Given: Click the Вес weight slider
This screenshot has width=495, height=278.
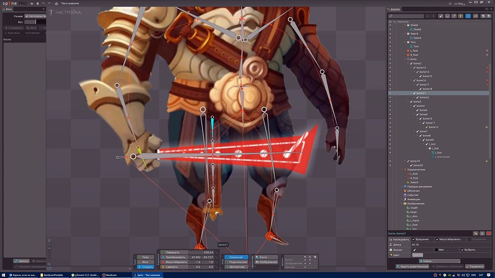Looking at the screenshot, I should point(35,22).
